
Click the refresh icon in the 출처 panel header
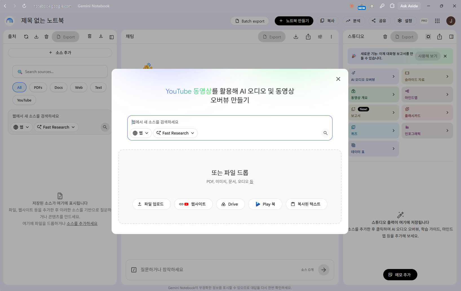pyautogui.click(x=26, y=37)
